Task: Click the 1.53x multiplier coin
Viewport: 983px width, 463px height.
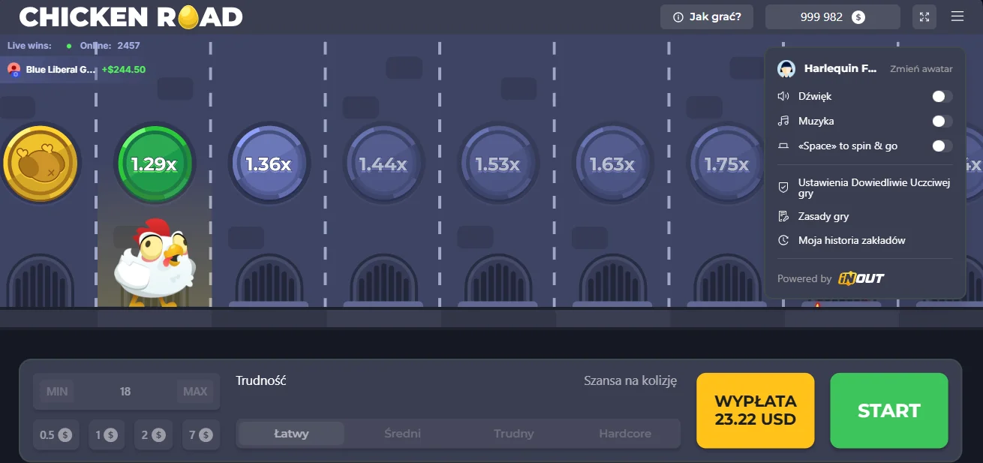Action: click(498, 164)
